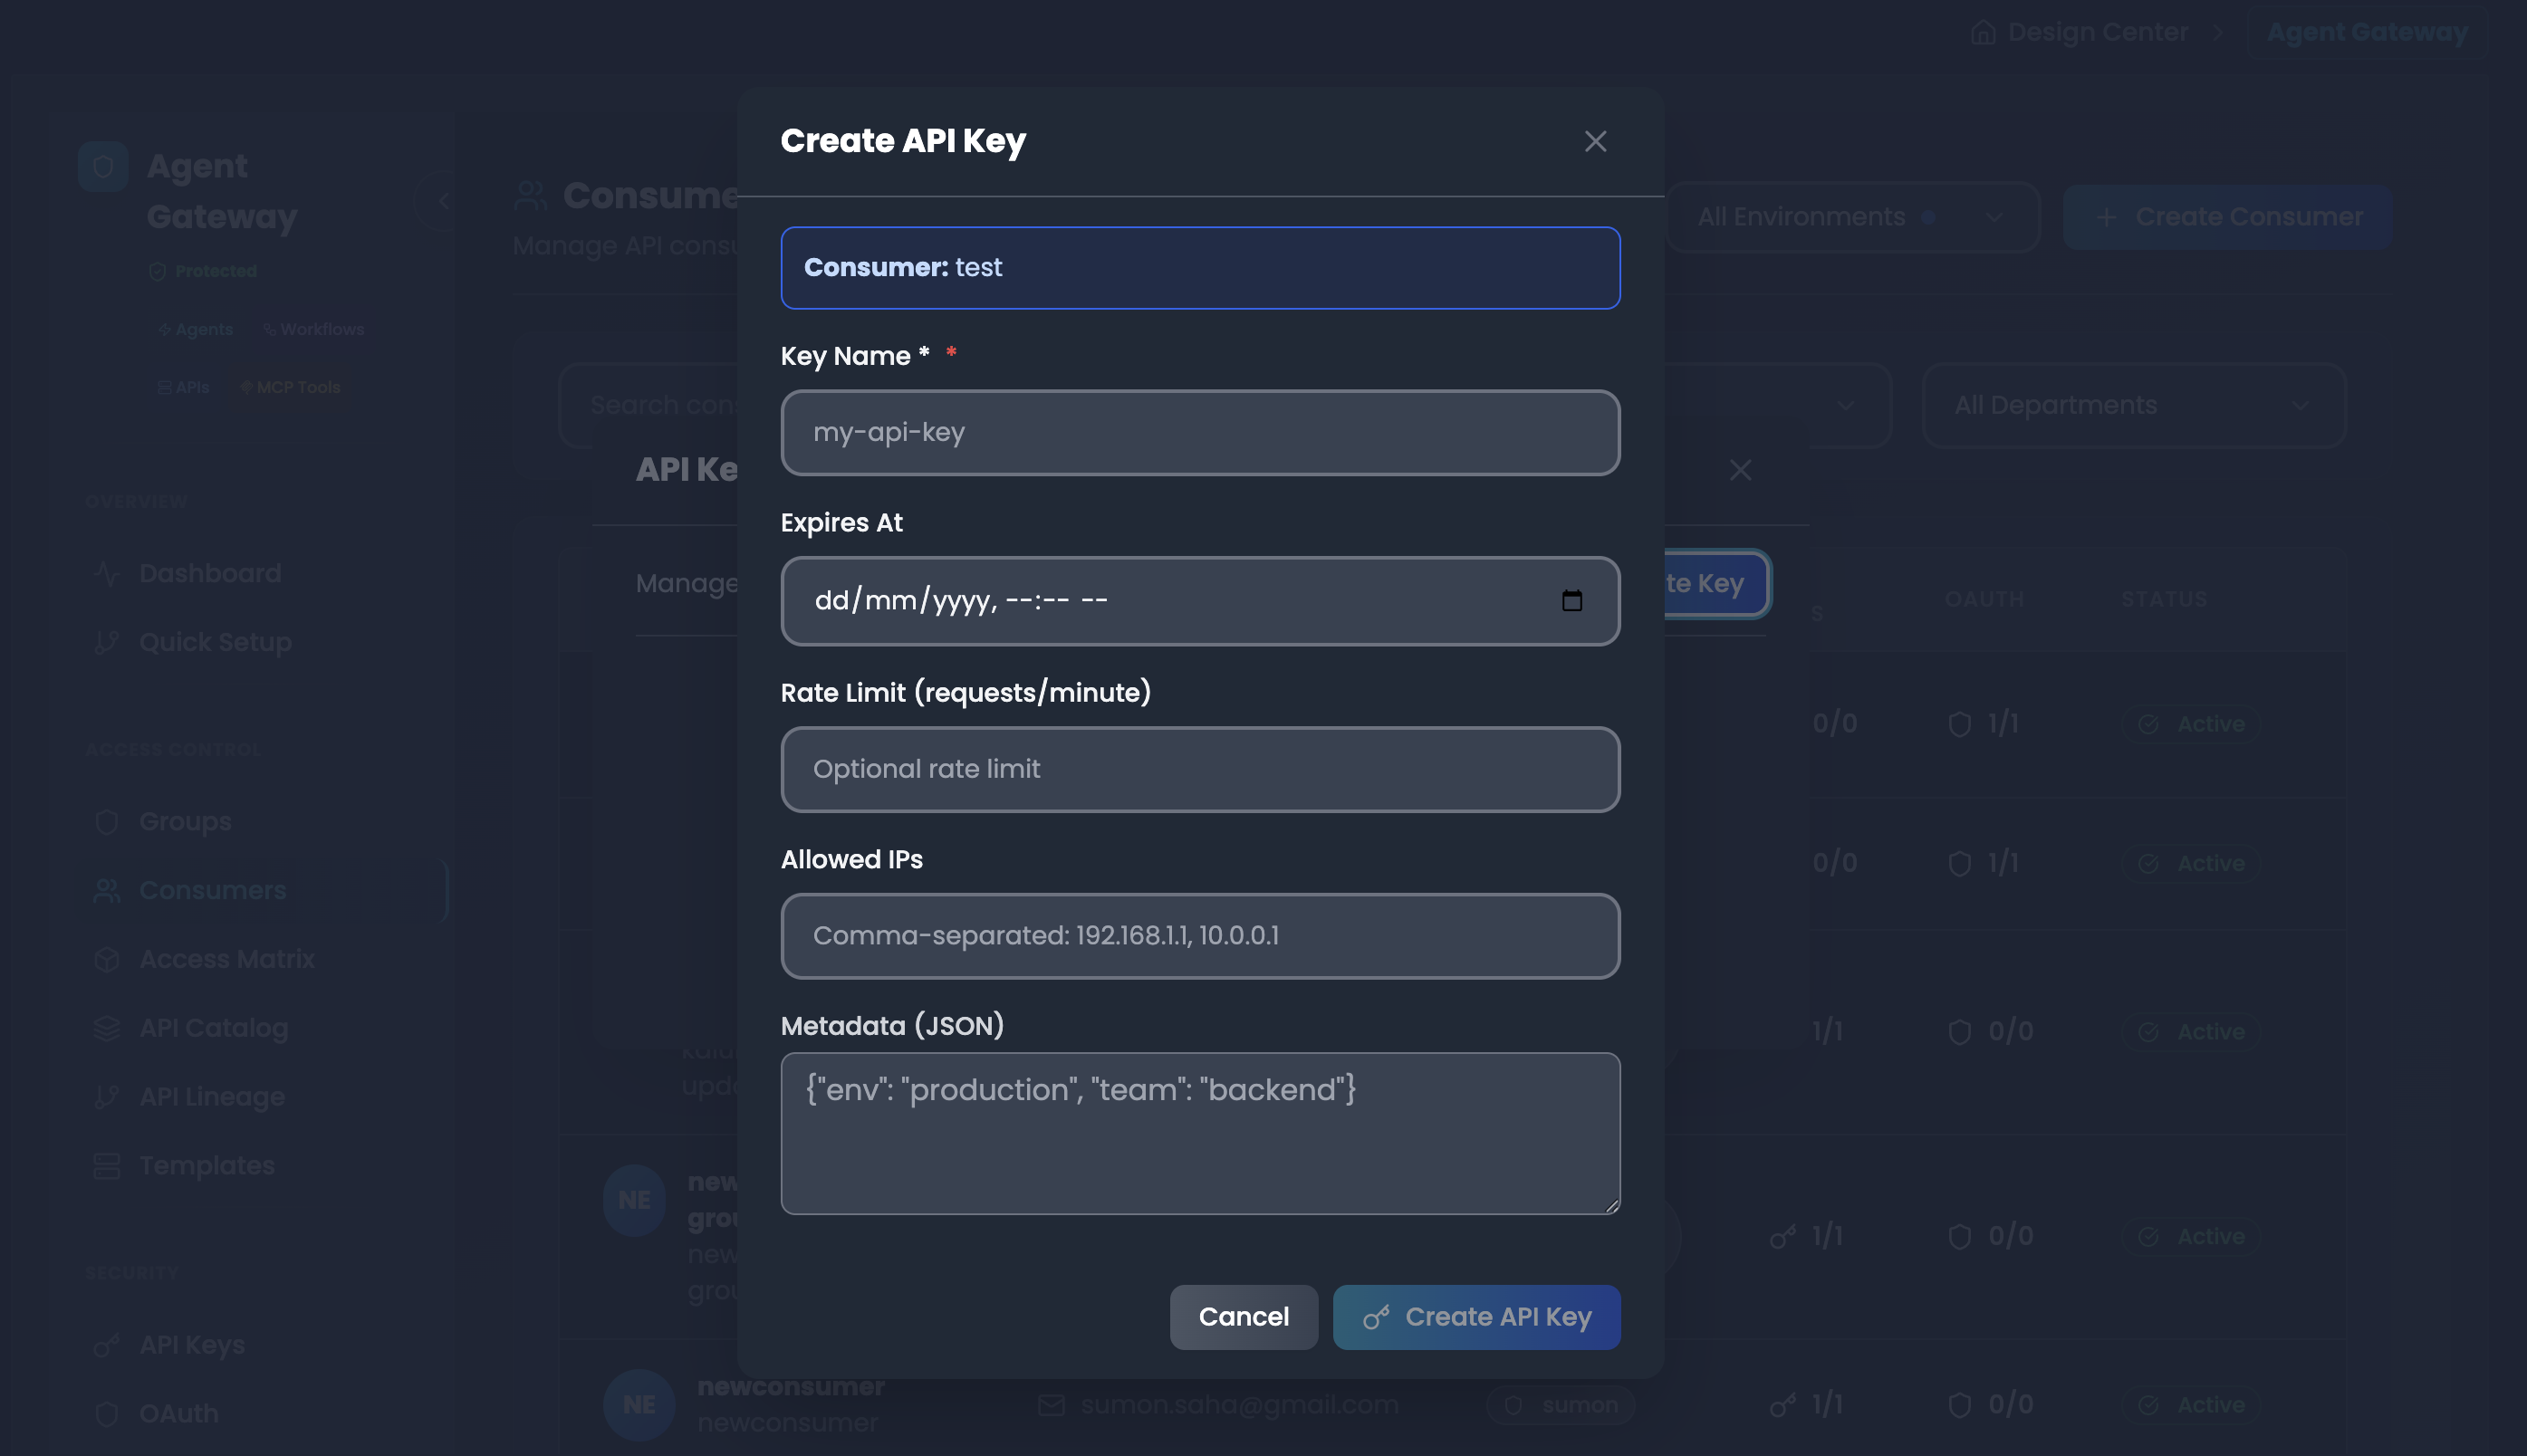Focus the Allowed IPs field
Viewport: 2527px width, 1456px height.
pyautogui.click(x=1199, y=935)
